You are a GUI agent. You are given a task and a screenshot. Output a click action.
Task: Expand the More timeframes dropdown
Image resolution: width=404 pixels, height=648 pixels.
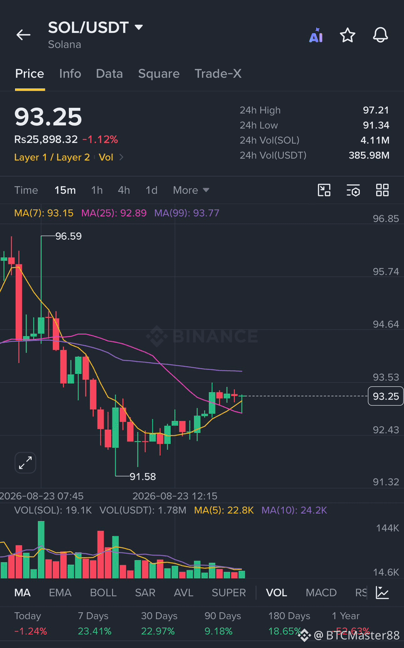coord(191,190)
